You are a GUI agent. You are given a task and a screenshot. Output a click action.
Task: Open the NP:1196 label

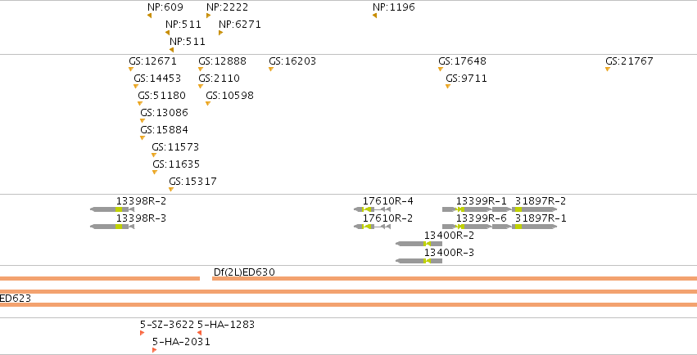393,7
